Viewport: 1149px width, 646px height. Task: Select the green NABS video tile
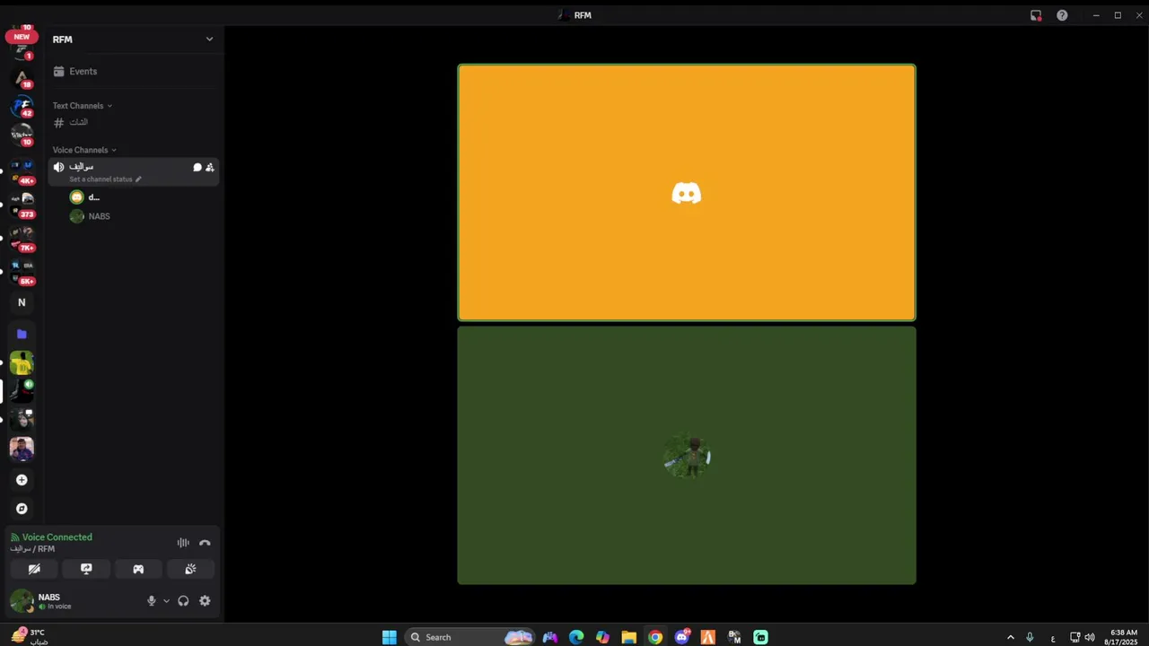coord(687,455)
